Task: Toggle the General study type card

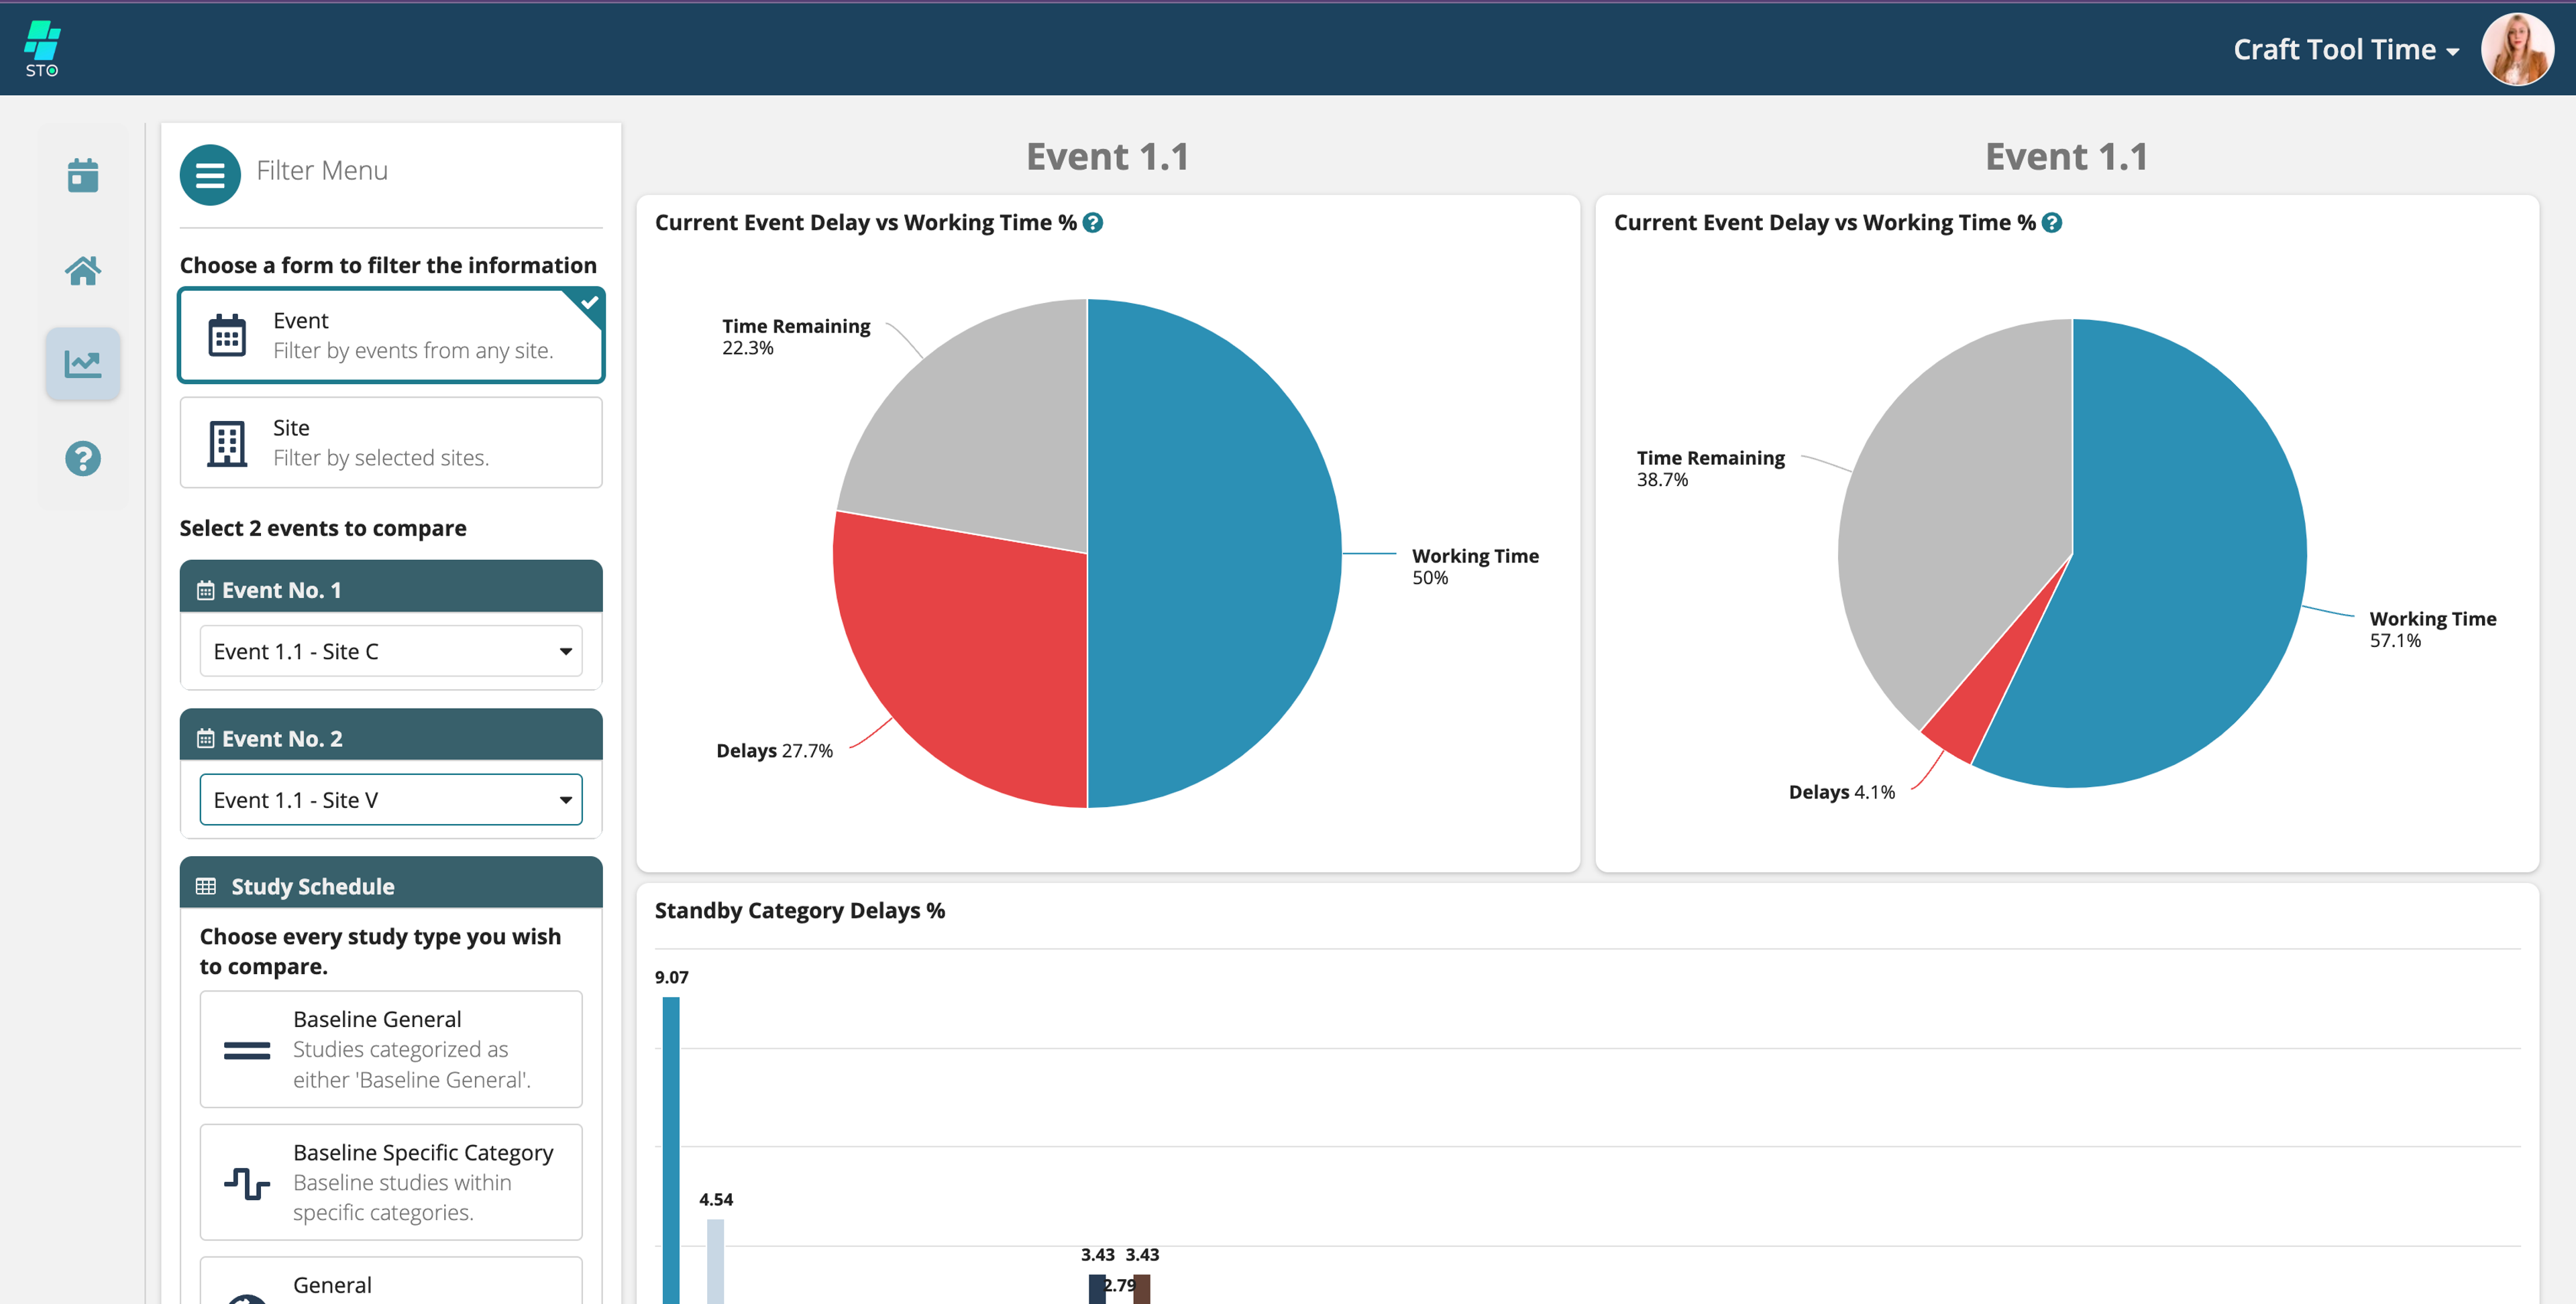Action: (x=391, y=1281)
